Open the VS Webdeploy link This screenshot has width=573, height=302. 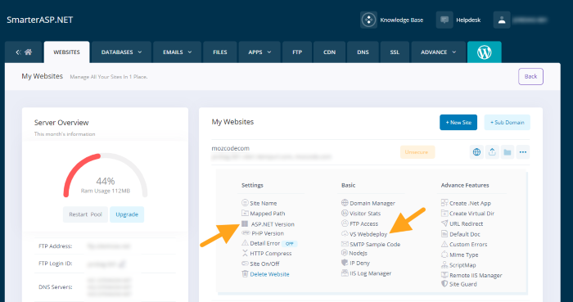(x=368, y=234)
